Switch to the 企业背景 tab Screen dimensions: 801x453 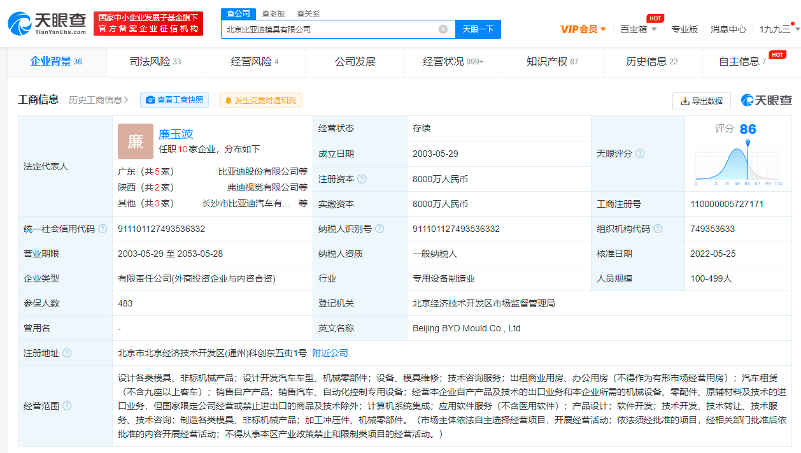[57, 62]
